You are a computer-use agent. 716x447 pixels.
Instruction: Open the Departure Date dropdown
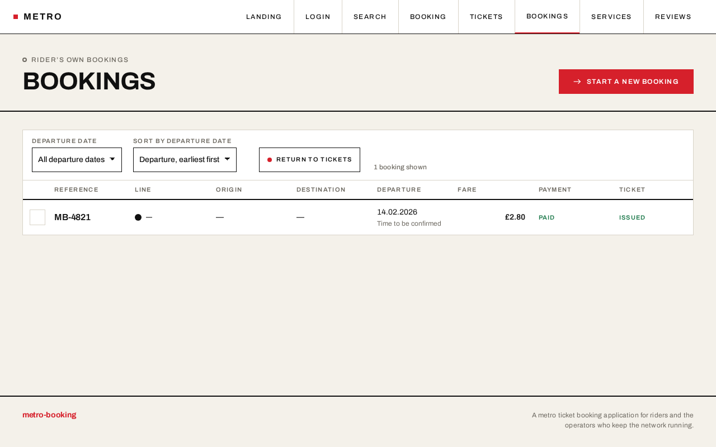click(x=77, y=160)
